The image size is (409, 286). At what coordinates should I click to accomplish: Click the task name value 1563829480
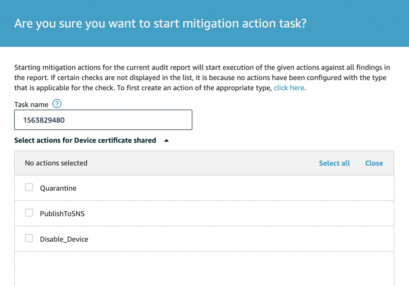pos(44,120)
